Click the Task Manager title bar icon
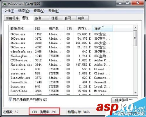Image resolution: width=146 pixels, height=117 pixels. 5,4
